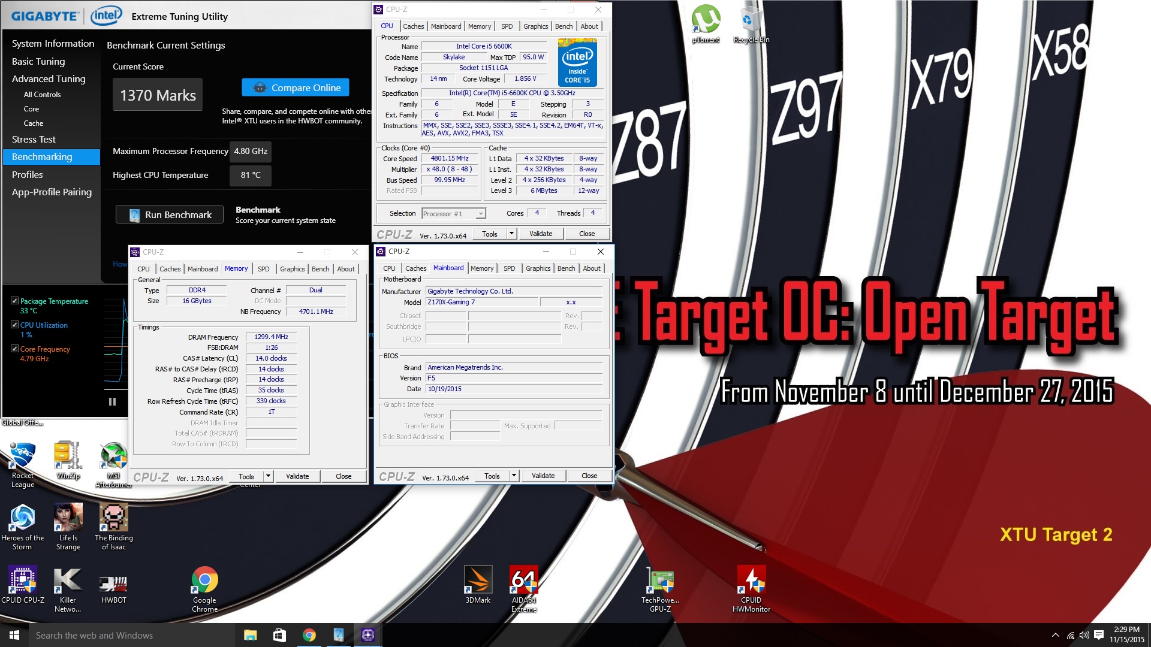The image size is (1151, 647).
Task: Toggle CPU Utilization monitor checkbox
Action: point(14,325)
